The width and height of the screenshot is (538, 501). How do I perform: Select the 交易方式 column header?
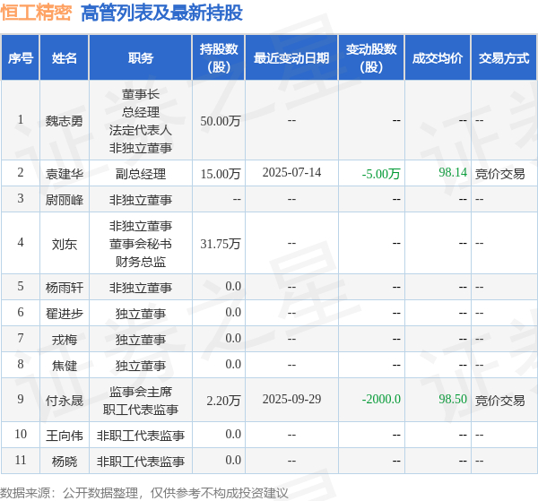(x=504, y=57)
